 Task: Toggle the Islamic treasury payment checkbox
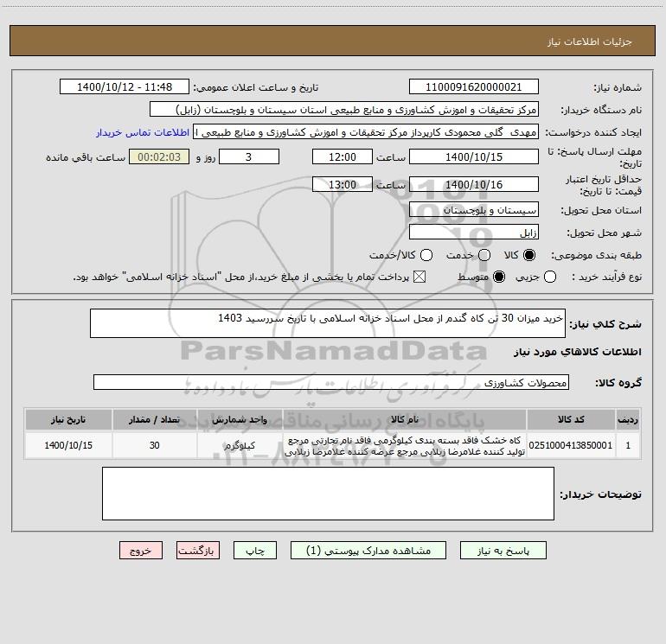[x=419, y=277]
